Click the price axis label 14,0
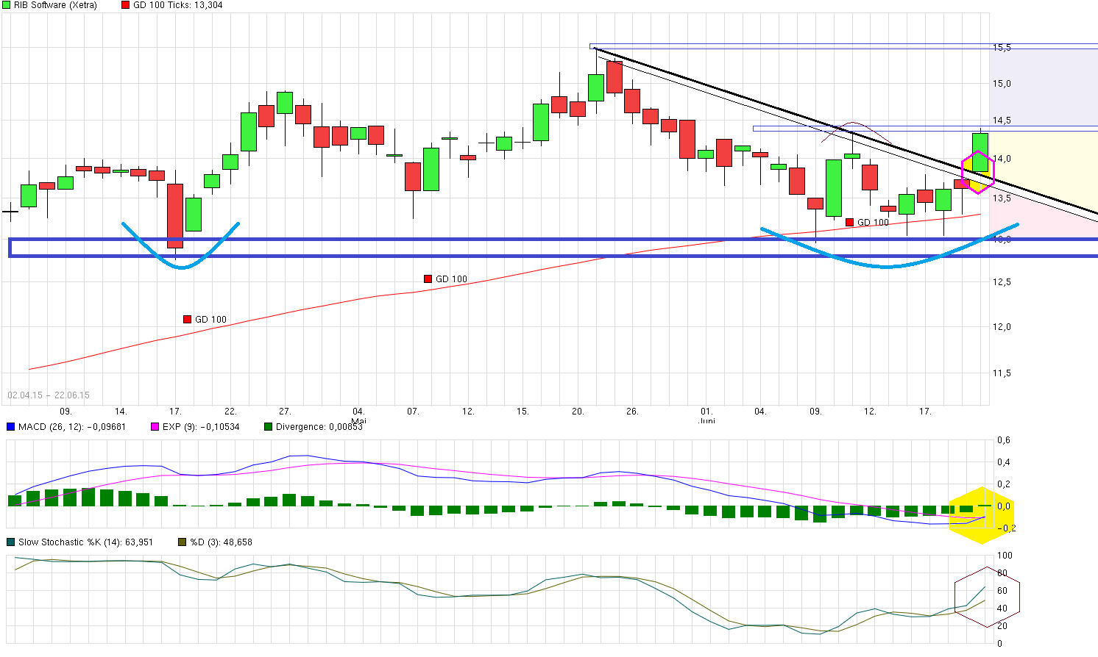Screen dimensions: 1098x657 point(1002,159)
